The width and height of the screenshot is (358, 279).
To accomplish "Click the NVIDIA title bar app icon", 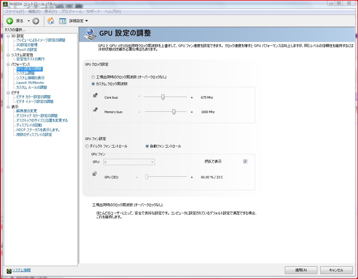I will (x=6, y=3).
